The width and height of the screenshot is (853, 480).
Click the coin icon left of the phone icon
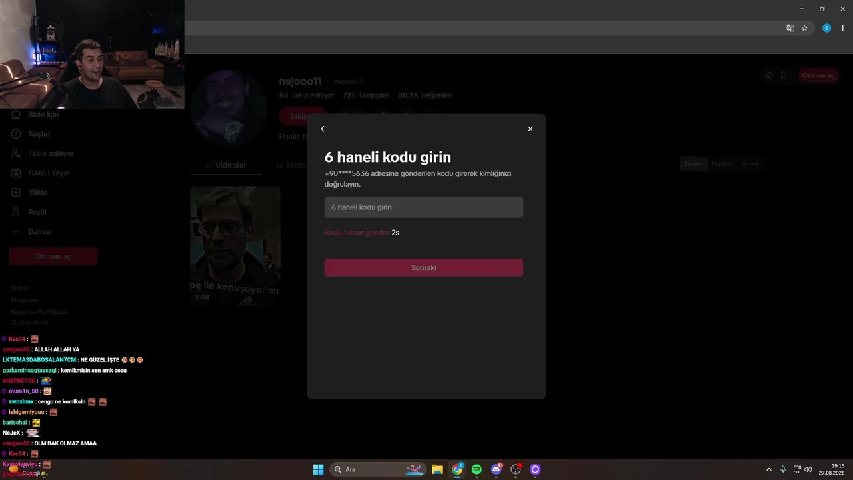[769, 75]
